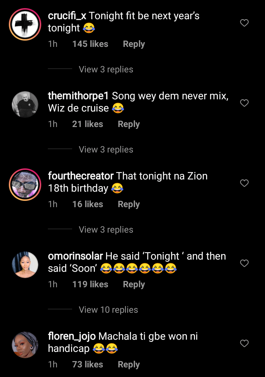View who liked crucifi_x's comment (145 likes)

[x=90, y=44]
